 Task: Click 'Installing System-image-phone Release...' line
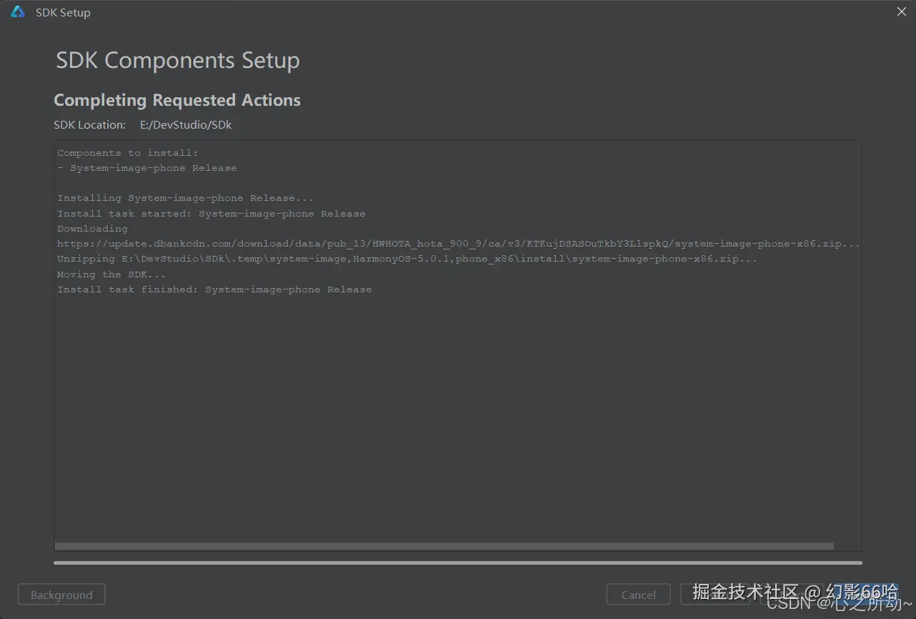pyautogui.click(x=186, y=198)
